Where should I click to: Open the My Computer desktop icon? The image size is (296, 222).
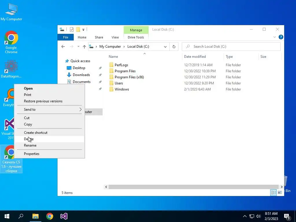[11, 12]
